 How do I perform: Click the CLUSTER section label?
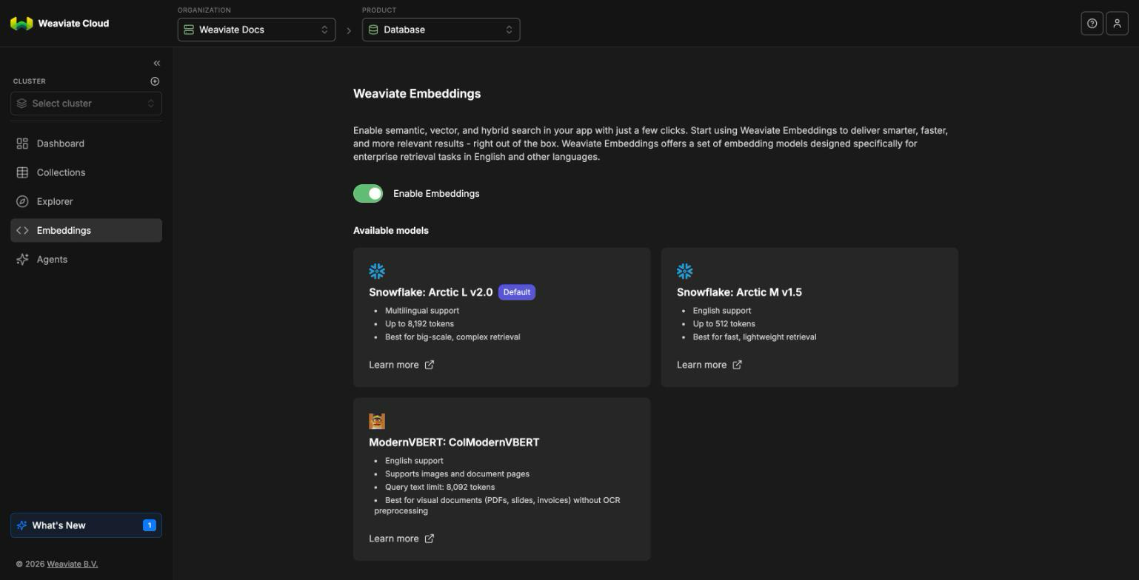pos(30,81)
